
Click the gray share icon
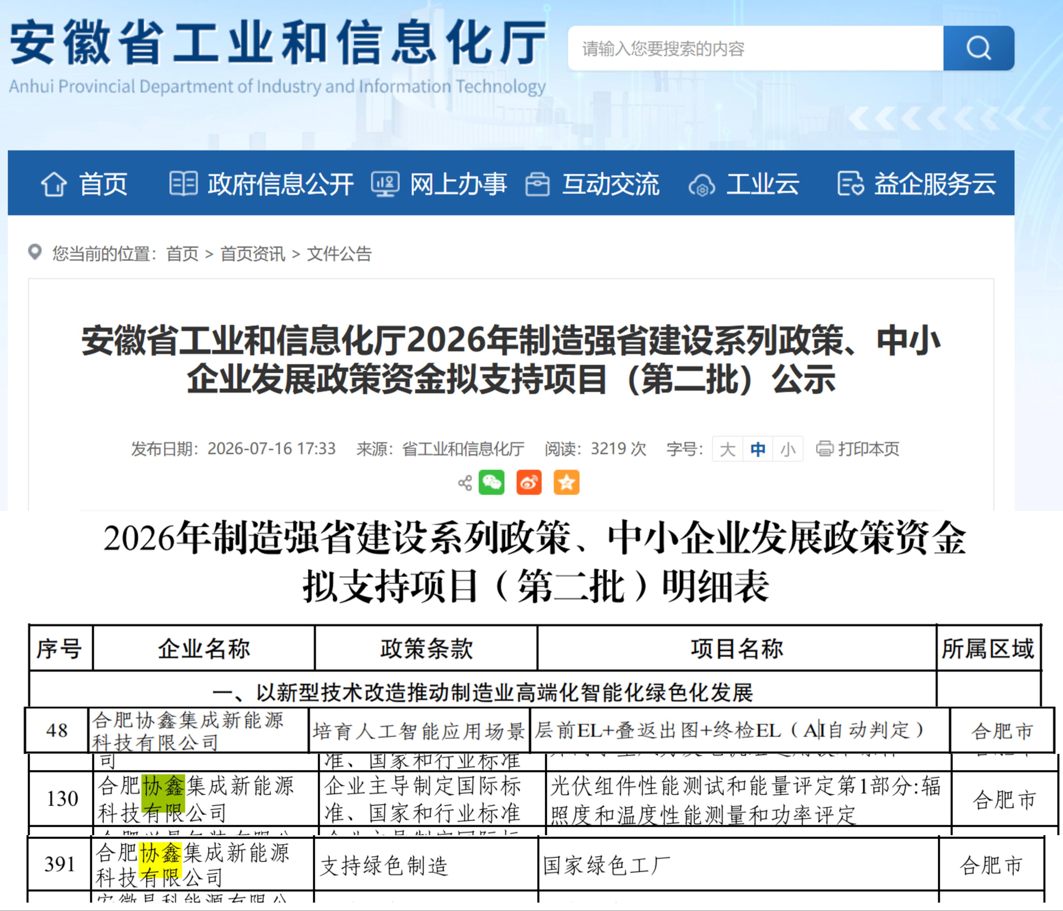[x=465, y=483]
